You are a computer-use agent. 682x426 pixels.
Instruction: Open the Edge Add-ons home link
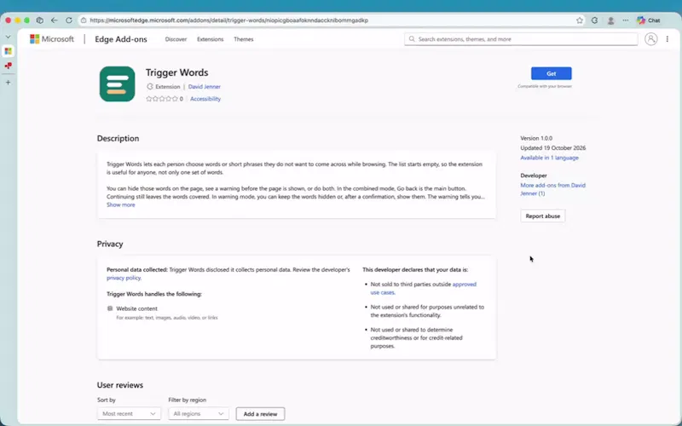121,39
